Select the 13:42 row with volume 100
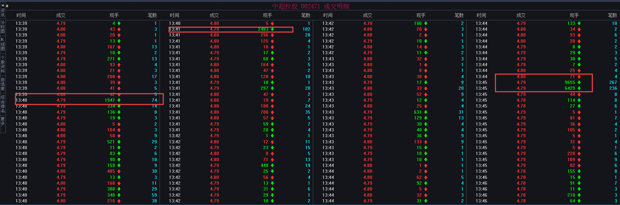The width and height of the screenshot is (620, 205). click(393, 23)
